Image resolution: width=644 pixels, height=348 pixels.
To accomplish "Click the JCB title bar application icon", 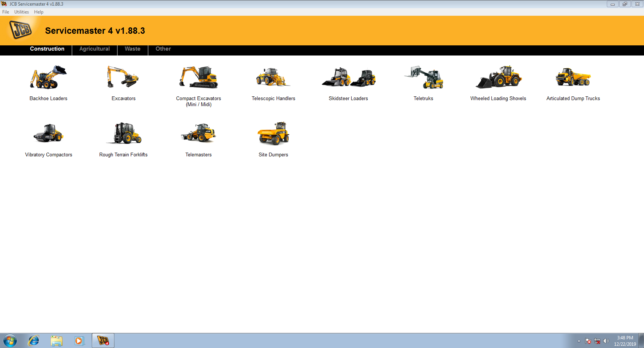I will coord(4,4).
